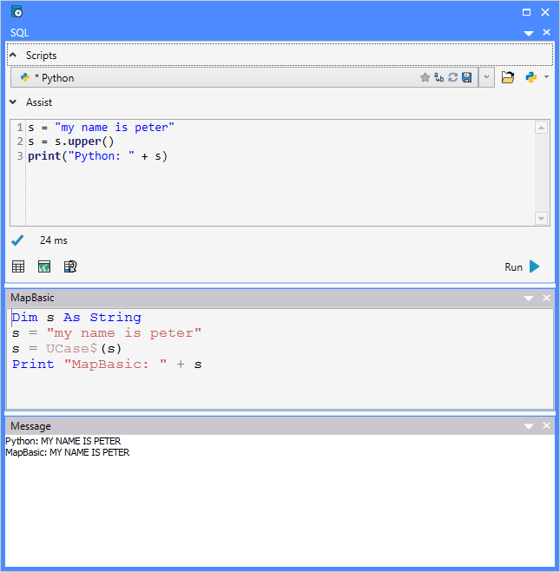560x572 pixels.
Task: Close the SQL panel
Action: pyautogui.click(x=546, y=32)
